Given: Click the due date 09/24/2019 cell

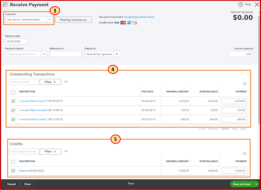Looking at the screenshot, I should 149,101.
